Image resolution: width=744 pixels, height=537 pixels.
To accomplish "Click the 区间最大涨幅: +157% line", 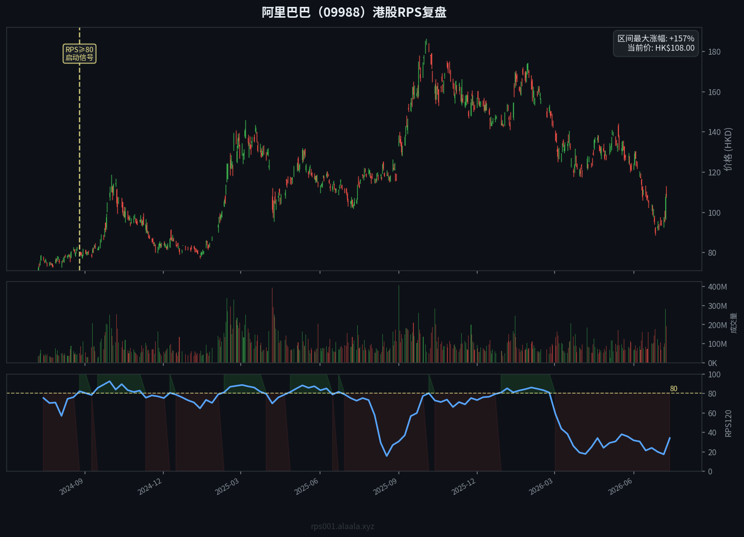I will (x=656, y=38).
